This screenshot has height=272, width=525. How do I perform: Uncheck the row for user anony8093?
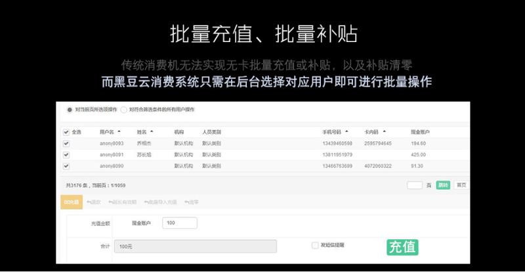(x=66, y=143)
